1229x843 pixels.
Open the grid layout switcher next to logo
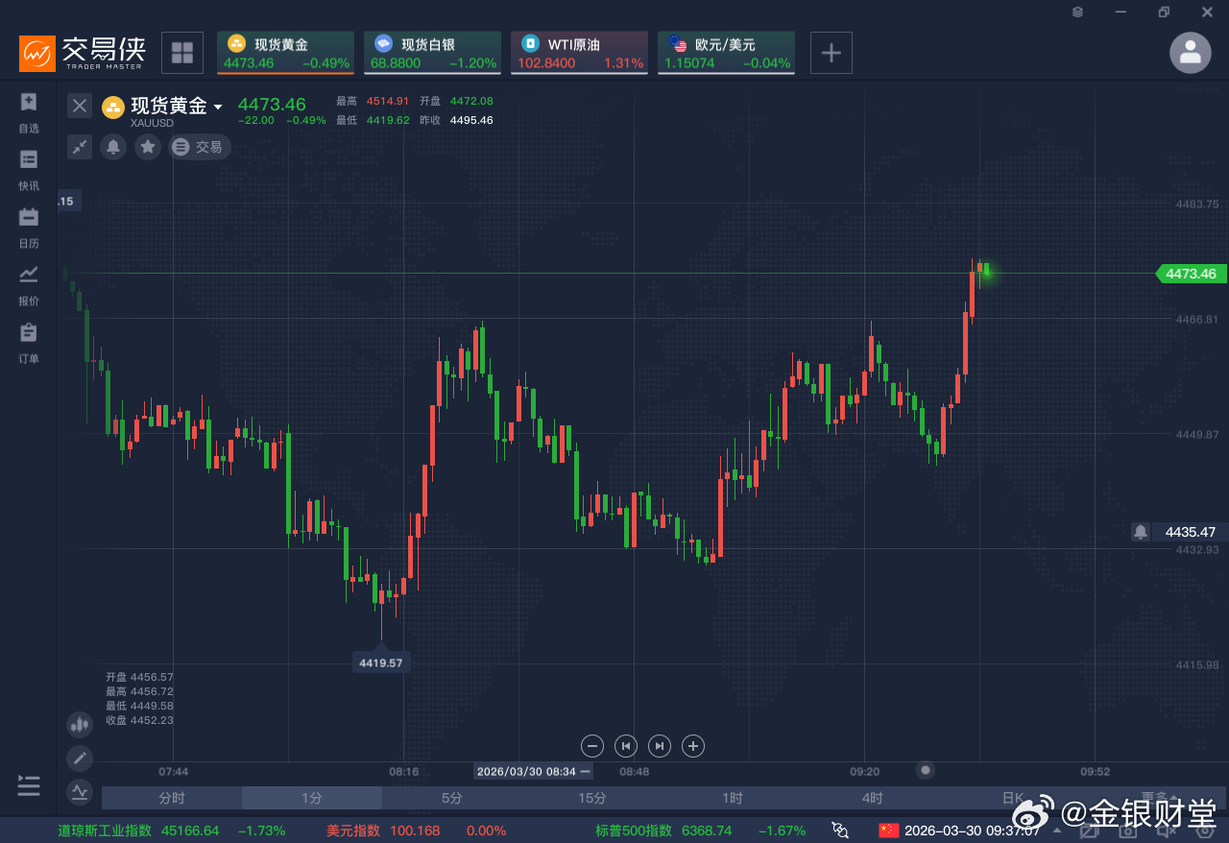click(182, 52)
